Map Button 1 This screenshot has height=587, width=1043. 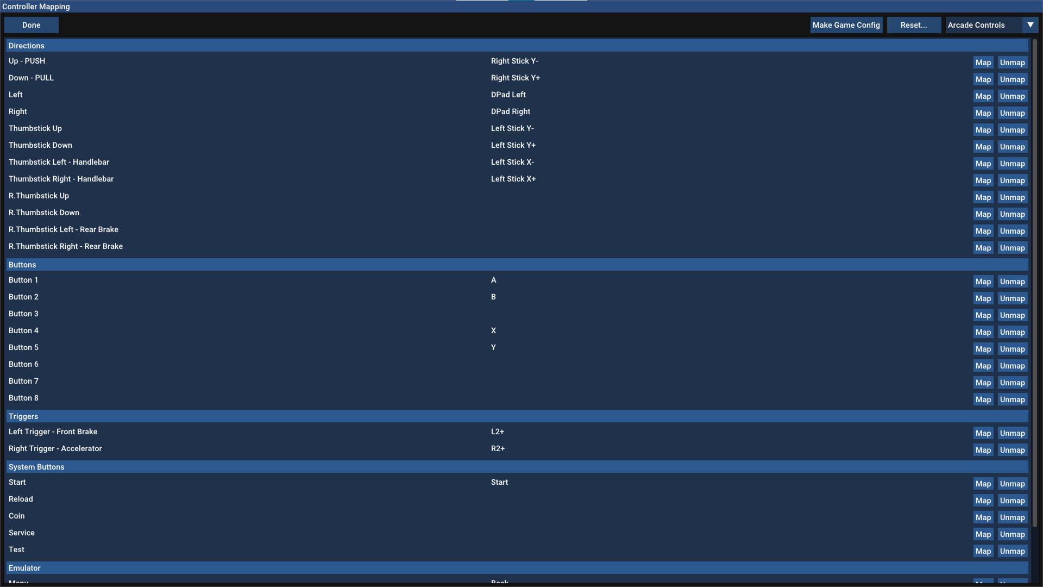pos(983,282)
